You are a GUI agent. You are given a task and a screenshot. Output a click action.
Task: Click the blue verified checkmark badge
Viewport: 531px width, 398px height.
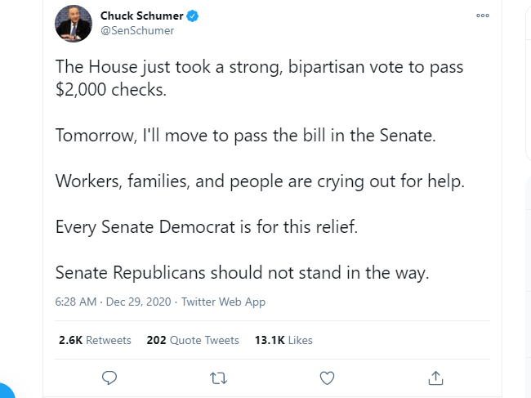pos(193,16)
